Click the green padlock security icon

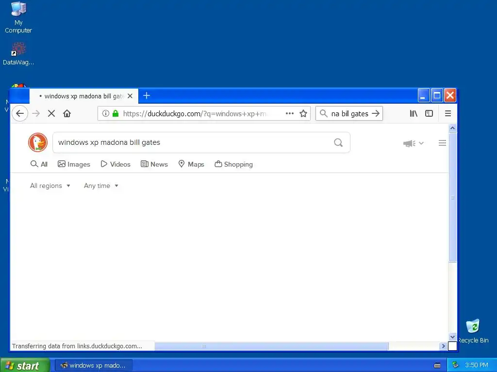(116, 113)
